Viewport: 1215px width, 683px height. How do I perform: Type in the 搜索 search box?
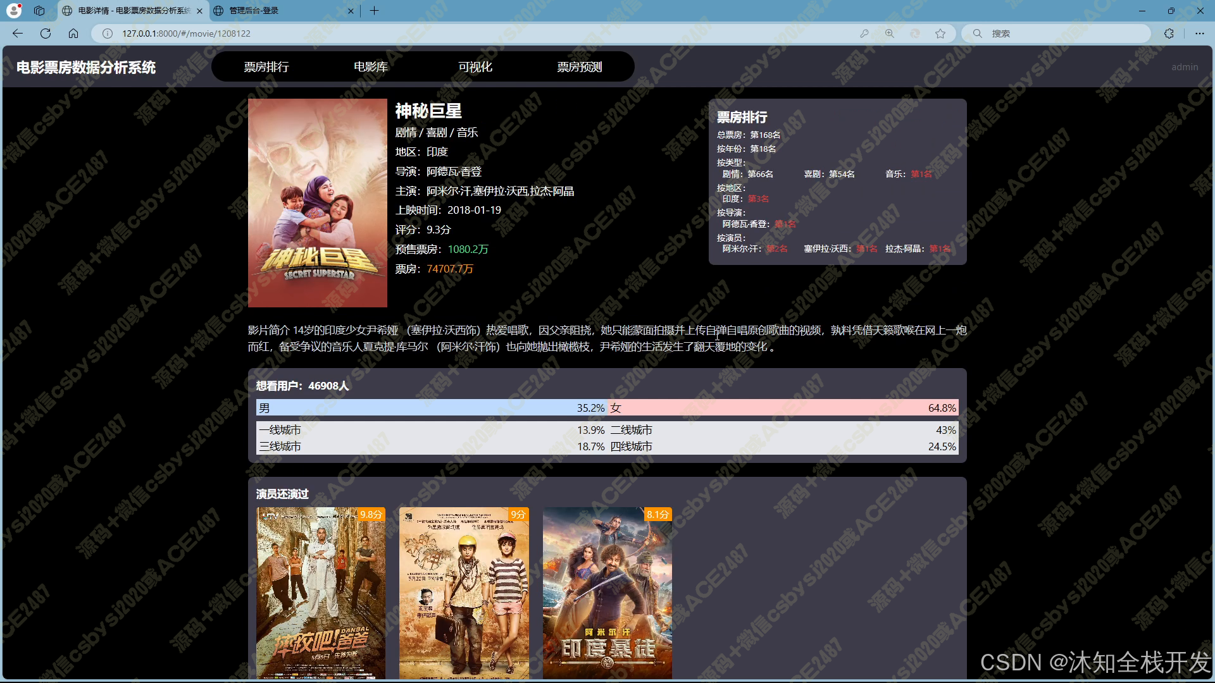(x=1063, y=34)
